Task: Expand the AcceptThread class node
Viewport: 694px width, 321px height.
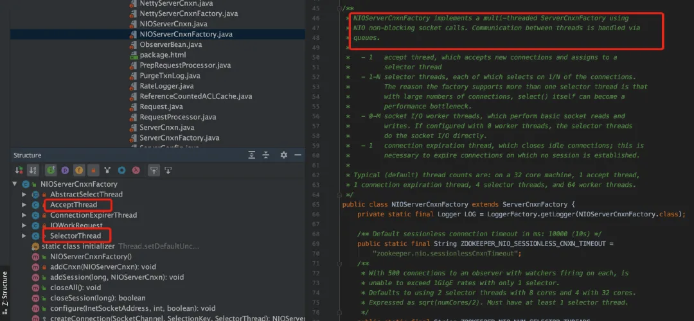Action: click(x=24, y=205)
